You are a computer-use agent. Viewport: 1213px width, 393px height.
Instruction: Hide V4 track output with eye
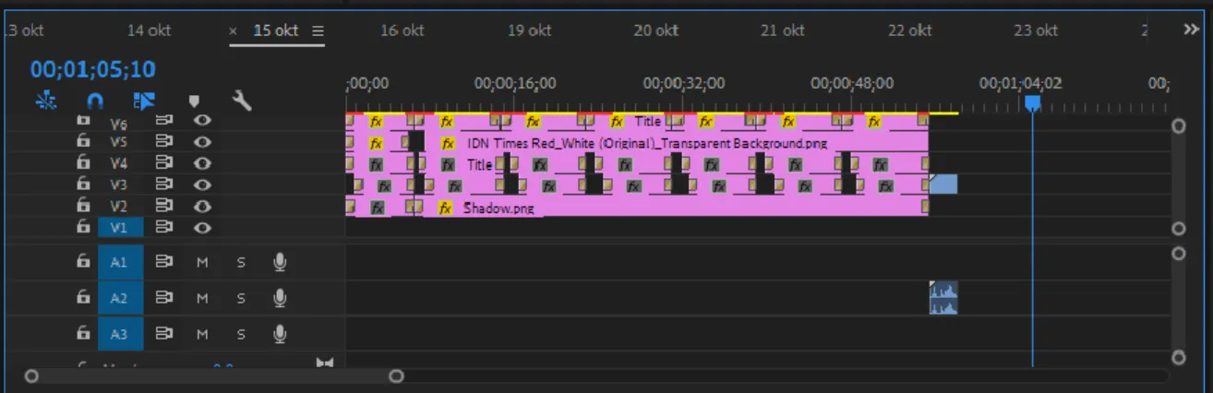[x=202, y=163]
